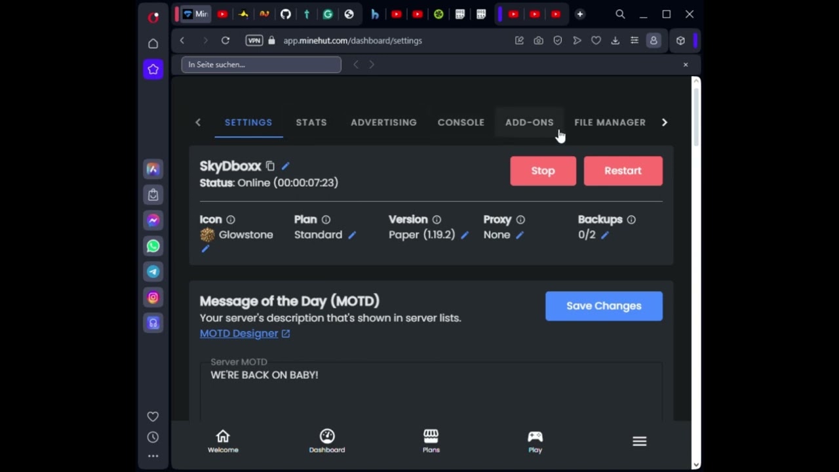Open Dashboard in the bottom navigation

coord(327,442)
